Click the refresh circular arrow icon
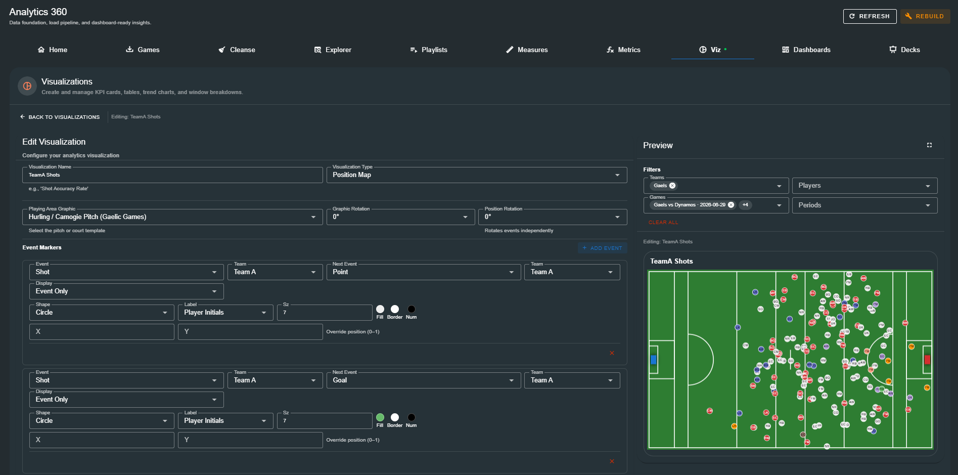This screenshot has width=958, height=475. 852,16
